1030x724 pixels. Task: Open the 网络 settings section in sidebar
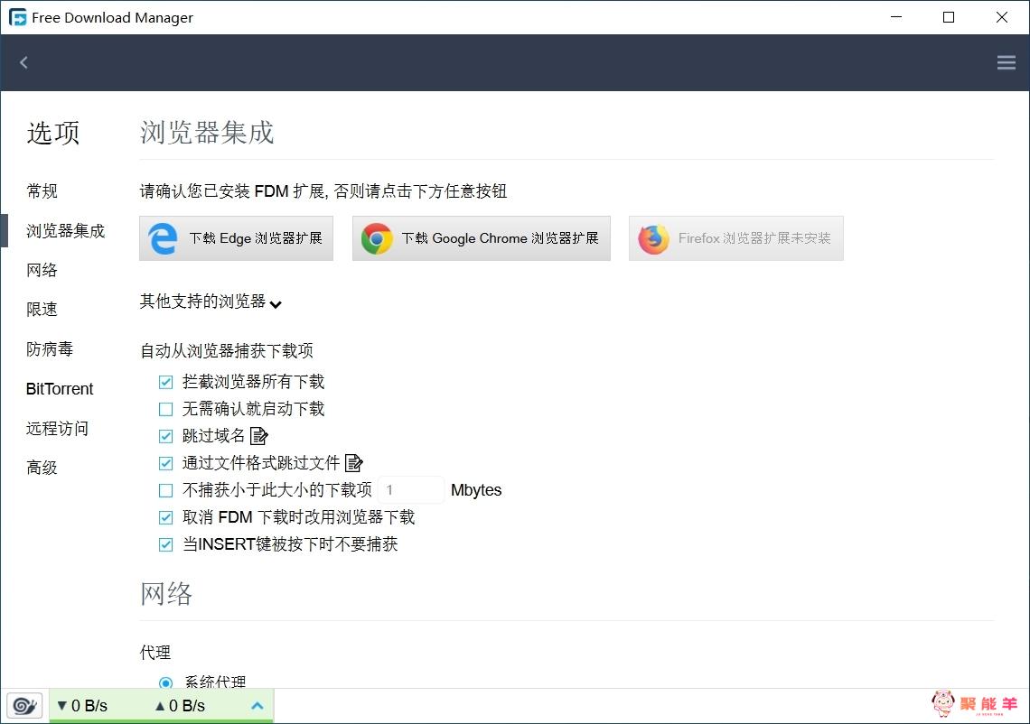click(42, 270)
